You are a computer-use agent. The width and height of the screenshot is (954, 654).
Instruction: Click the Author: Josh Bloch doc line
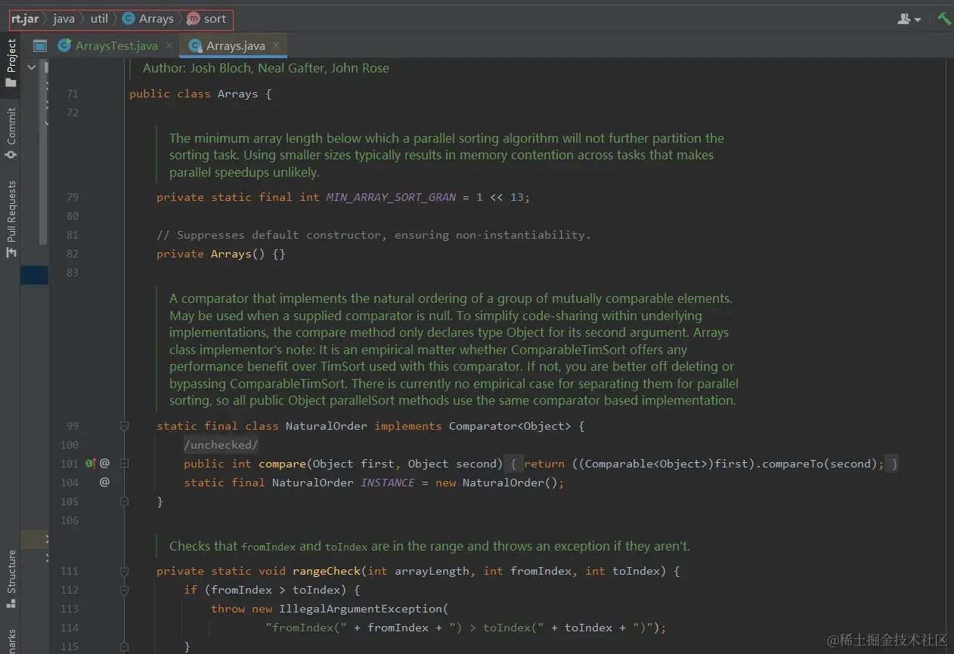click(266, 68)
